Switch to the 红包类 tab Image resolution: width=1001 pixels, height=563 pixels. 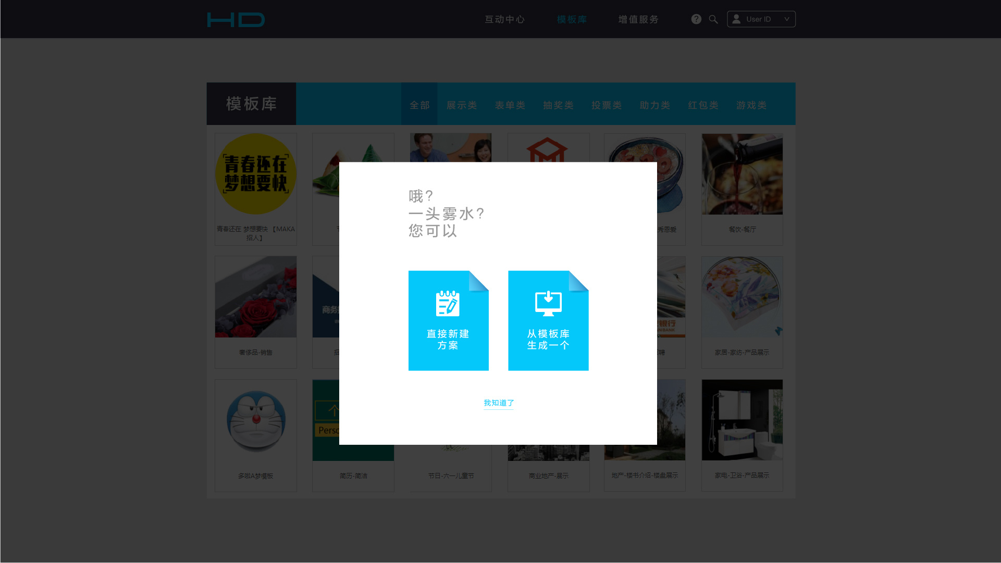703,105
